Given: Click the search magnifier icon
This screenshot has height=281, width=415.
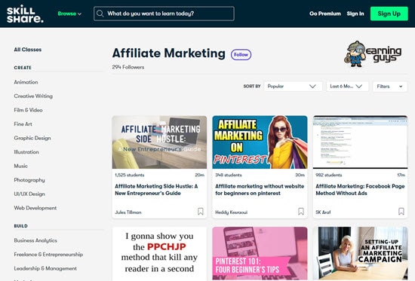Looking at the screenshot, I should point(100,14).
